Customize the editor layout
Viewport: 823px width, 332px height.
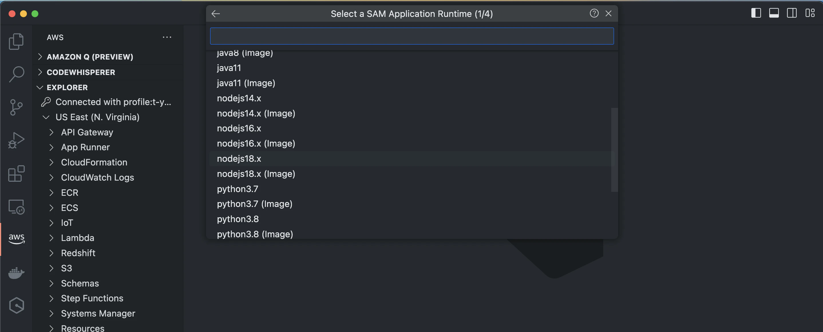[810, 13]
